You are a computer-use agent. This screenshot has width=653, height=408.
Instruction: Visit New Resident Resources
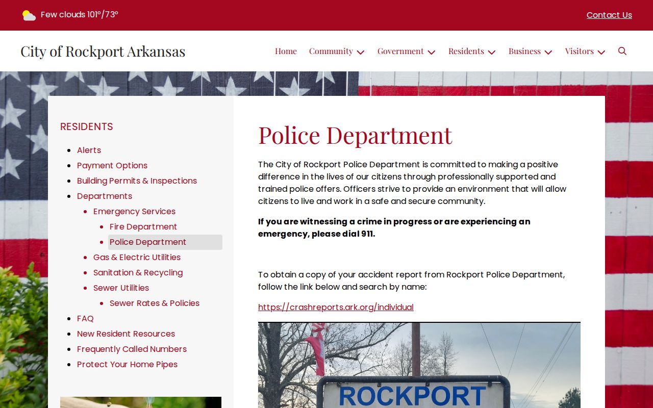[126, 334]
